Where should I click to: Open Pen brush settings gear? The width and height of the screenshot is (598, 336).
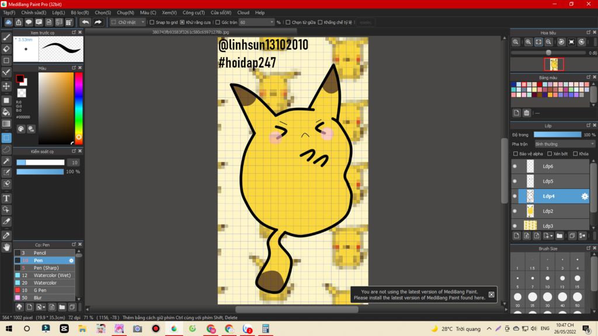[x=71, y=261]
